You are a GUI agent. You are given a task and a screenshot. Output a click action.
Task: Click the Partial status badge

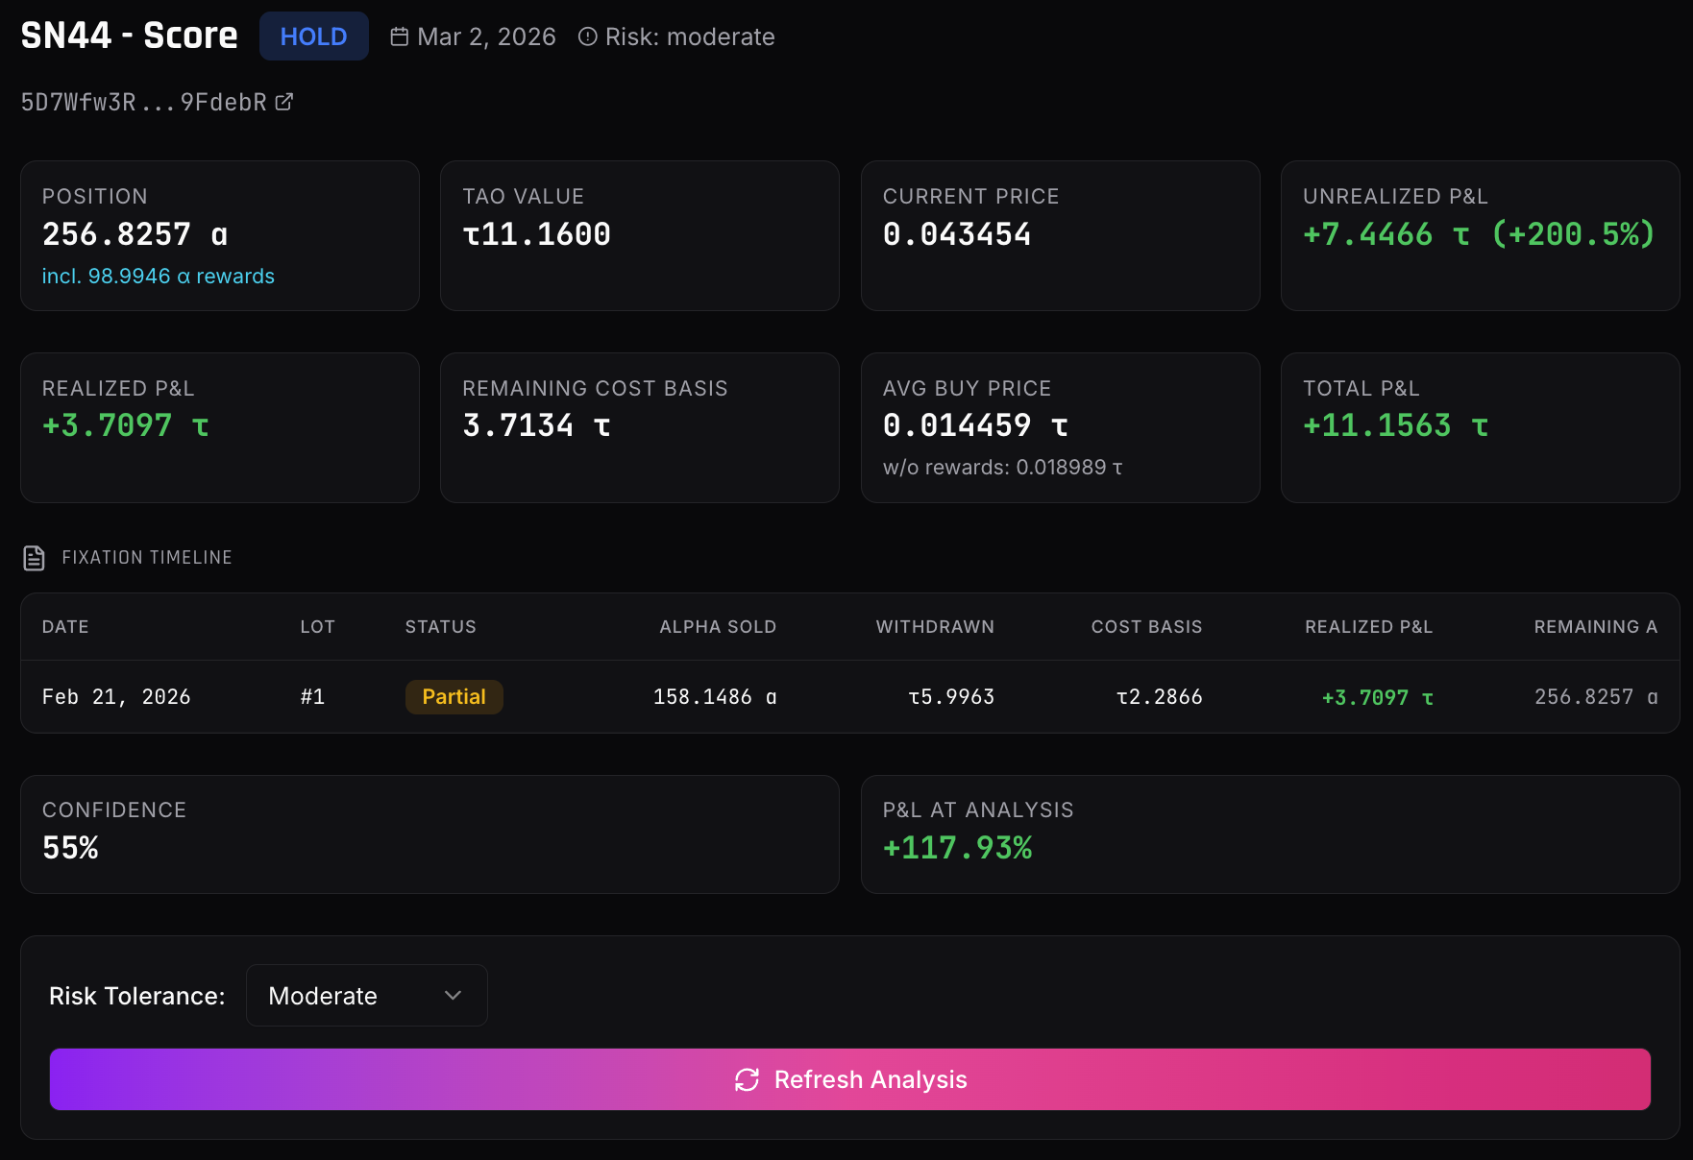454,697
